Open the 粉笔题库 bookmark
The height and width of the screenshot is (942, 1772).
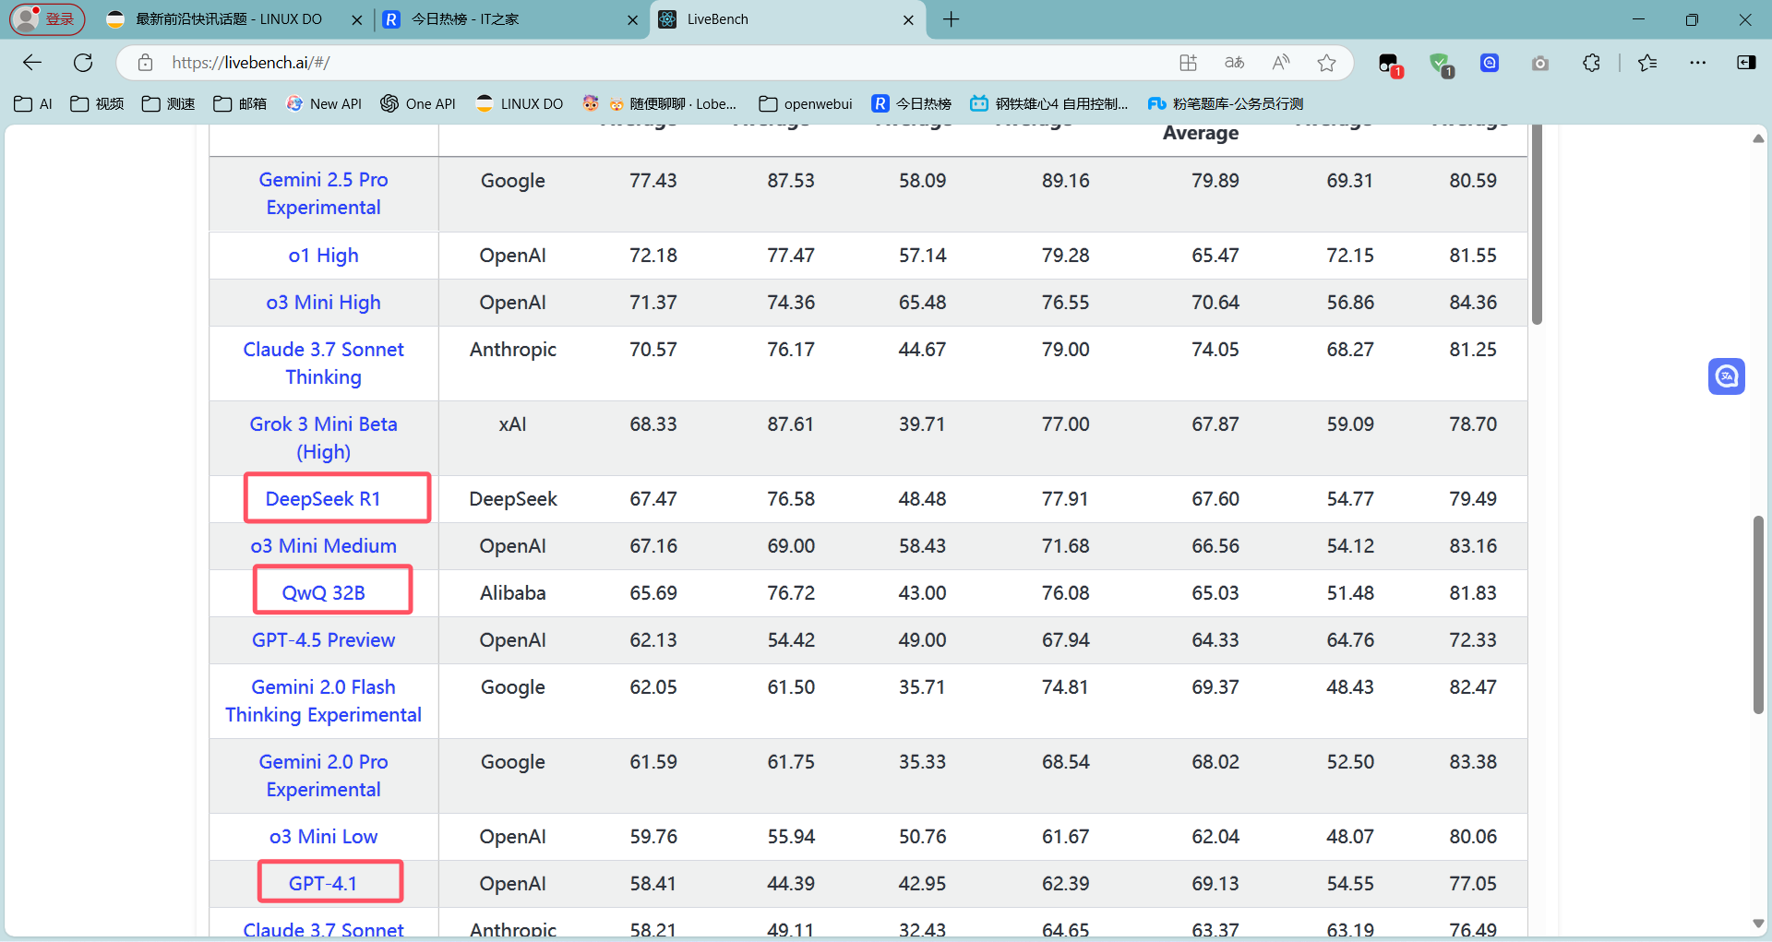pyautogui.click(x=1226, y=103)
